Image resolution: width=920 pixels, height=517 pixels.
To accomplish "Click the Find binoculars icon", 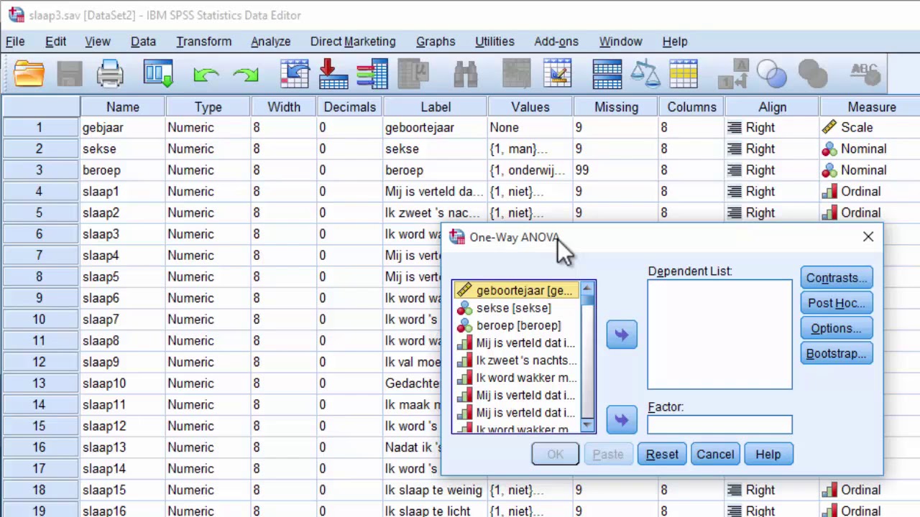I will (x=466, y=73).
